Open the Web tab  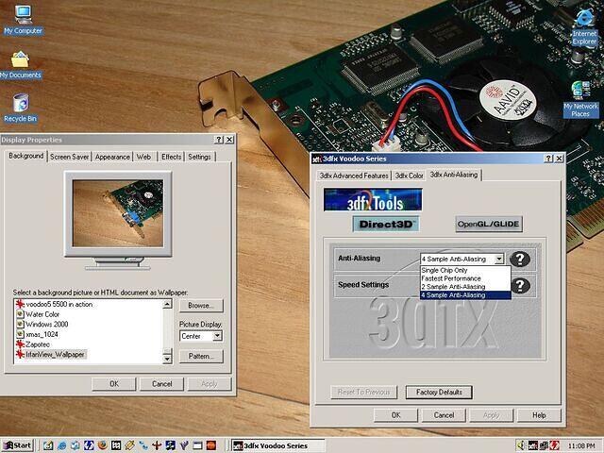pyautogui.click(x=143, y=157)
